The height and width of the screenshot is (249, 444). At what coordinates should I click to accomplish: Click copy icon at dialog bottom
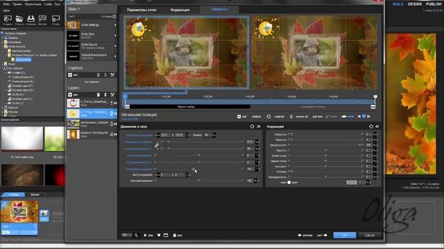coord(174,235)
